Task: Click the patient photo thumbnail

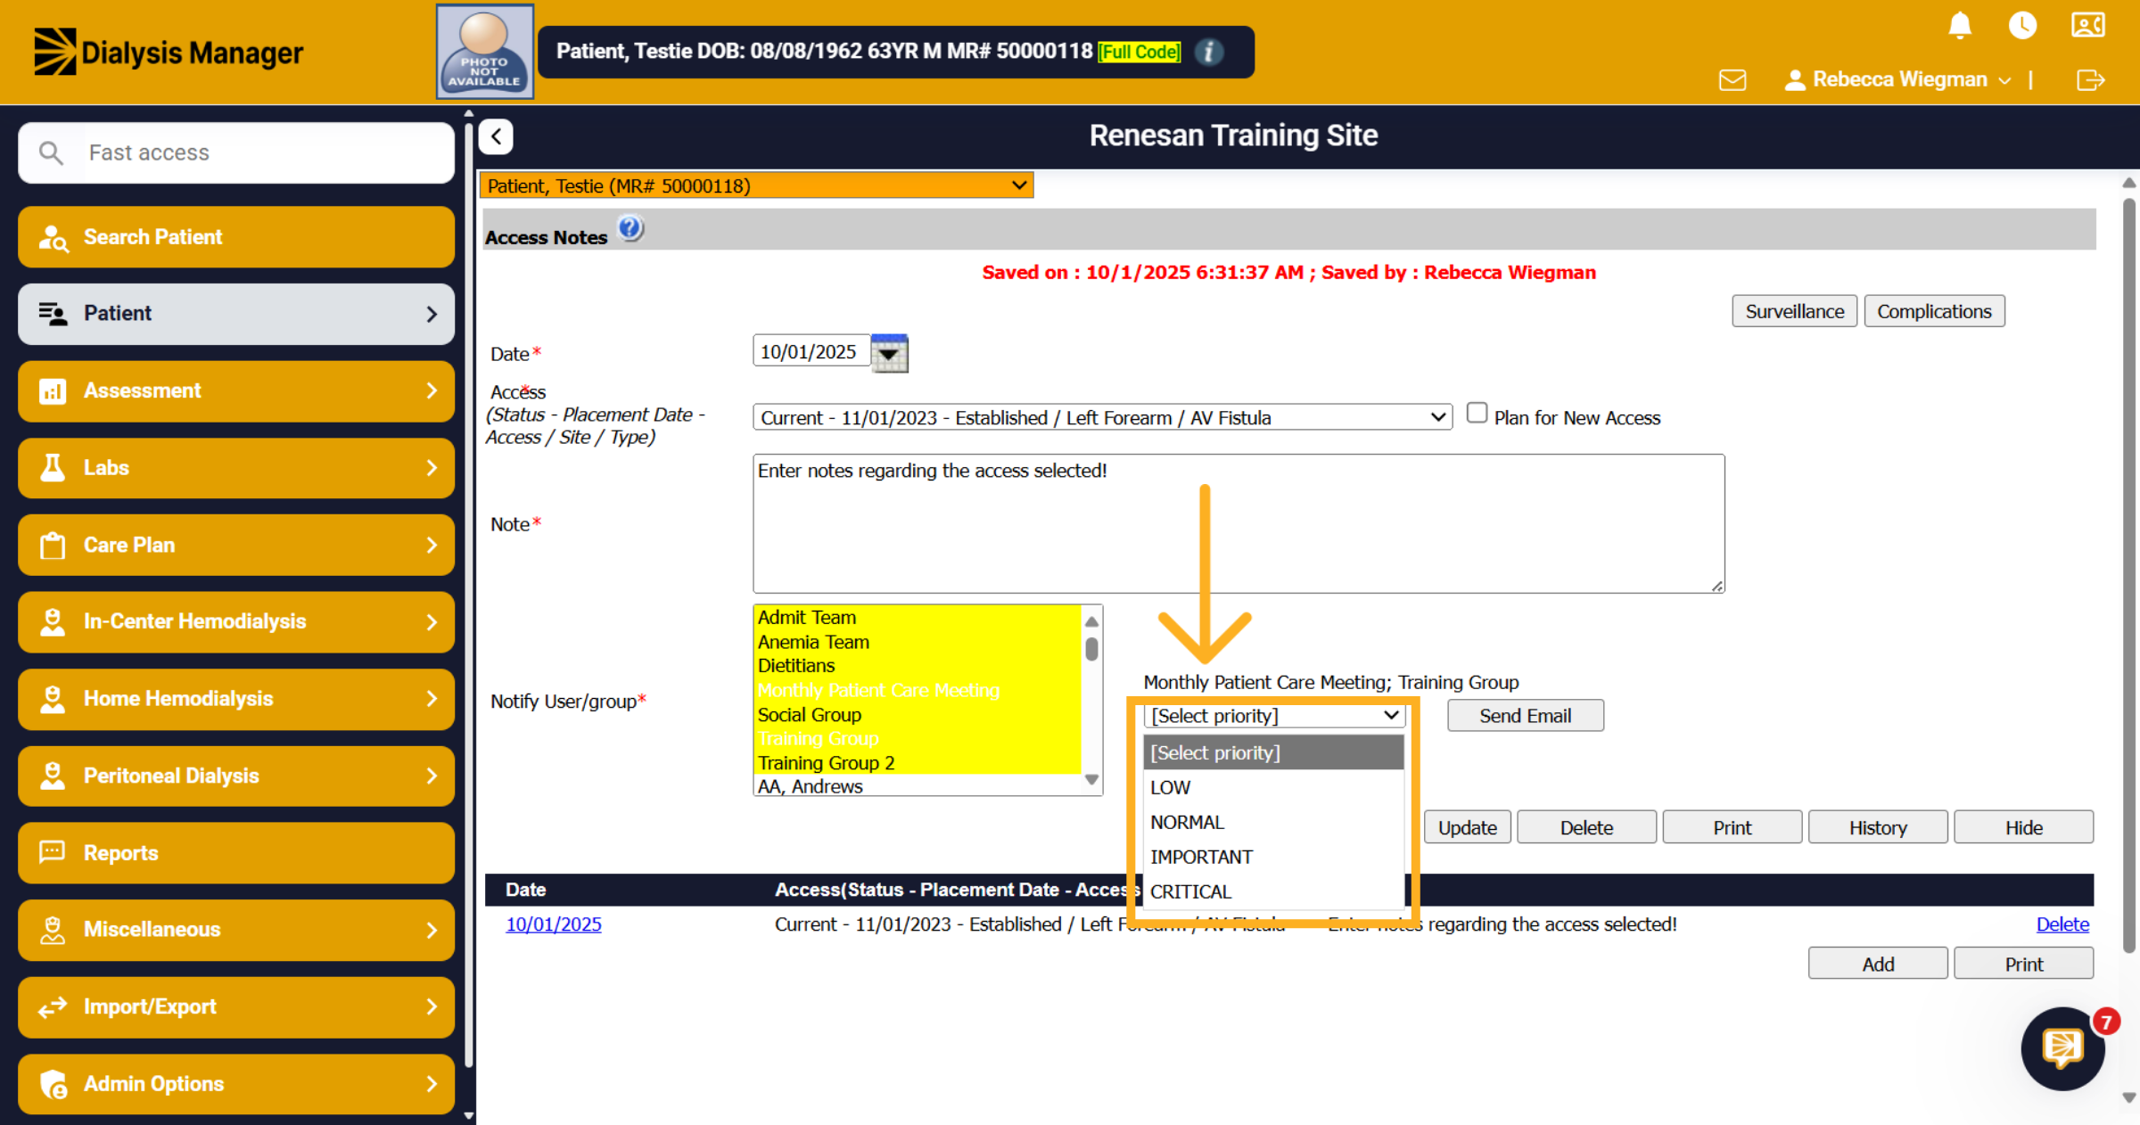Action: click(x=484, y=51)
